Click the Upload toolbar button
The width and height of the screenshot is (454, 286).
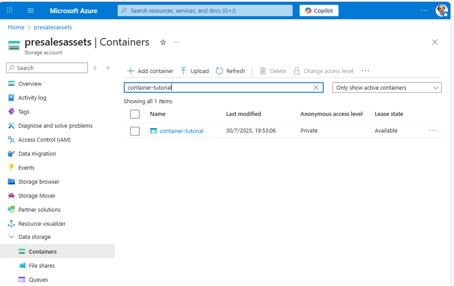pos(195,71)
